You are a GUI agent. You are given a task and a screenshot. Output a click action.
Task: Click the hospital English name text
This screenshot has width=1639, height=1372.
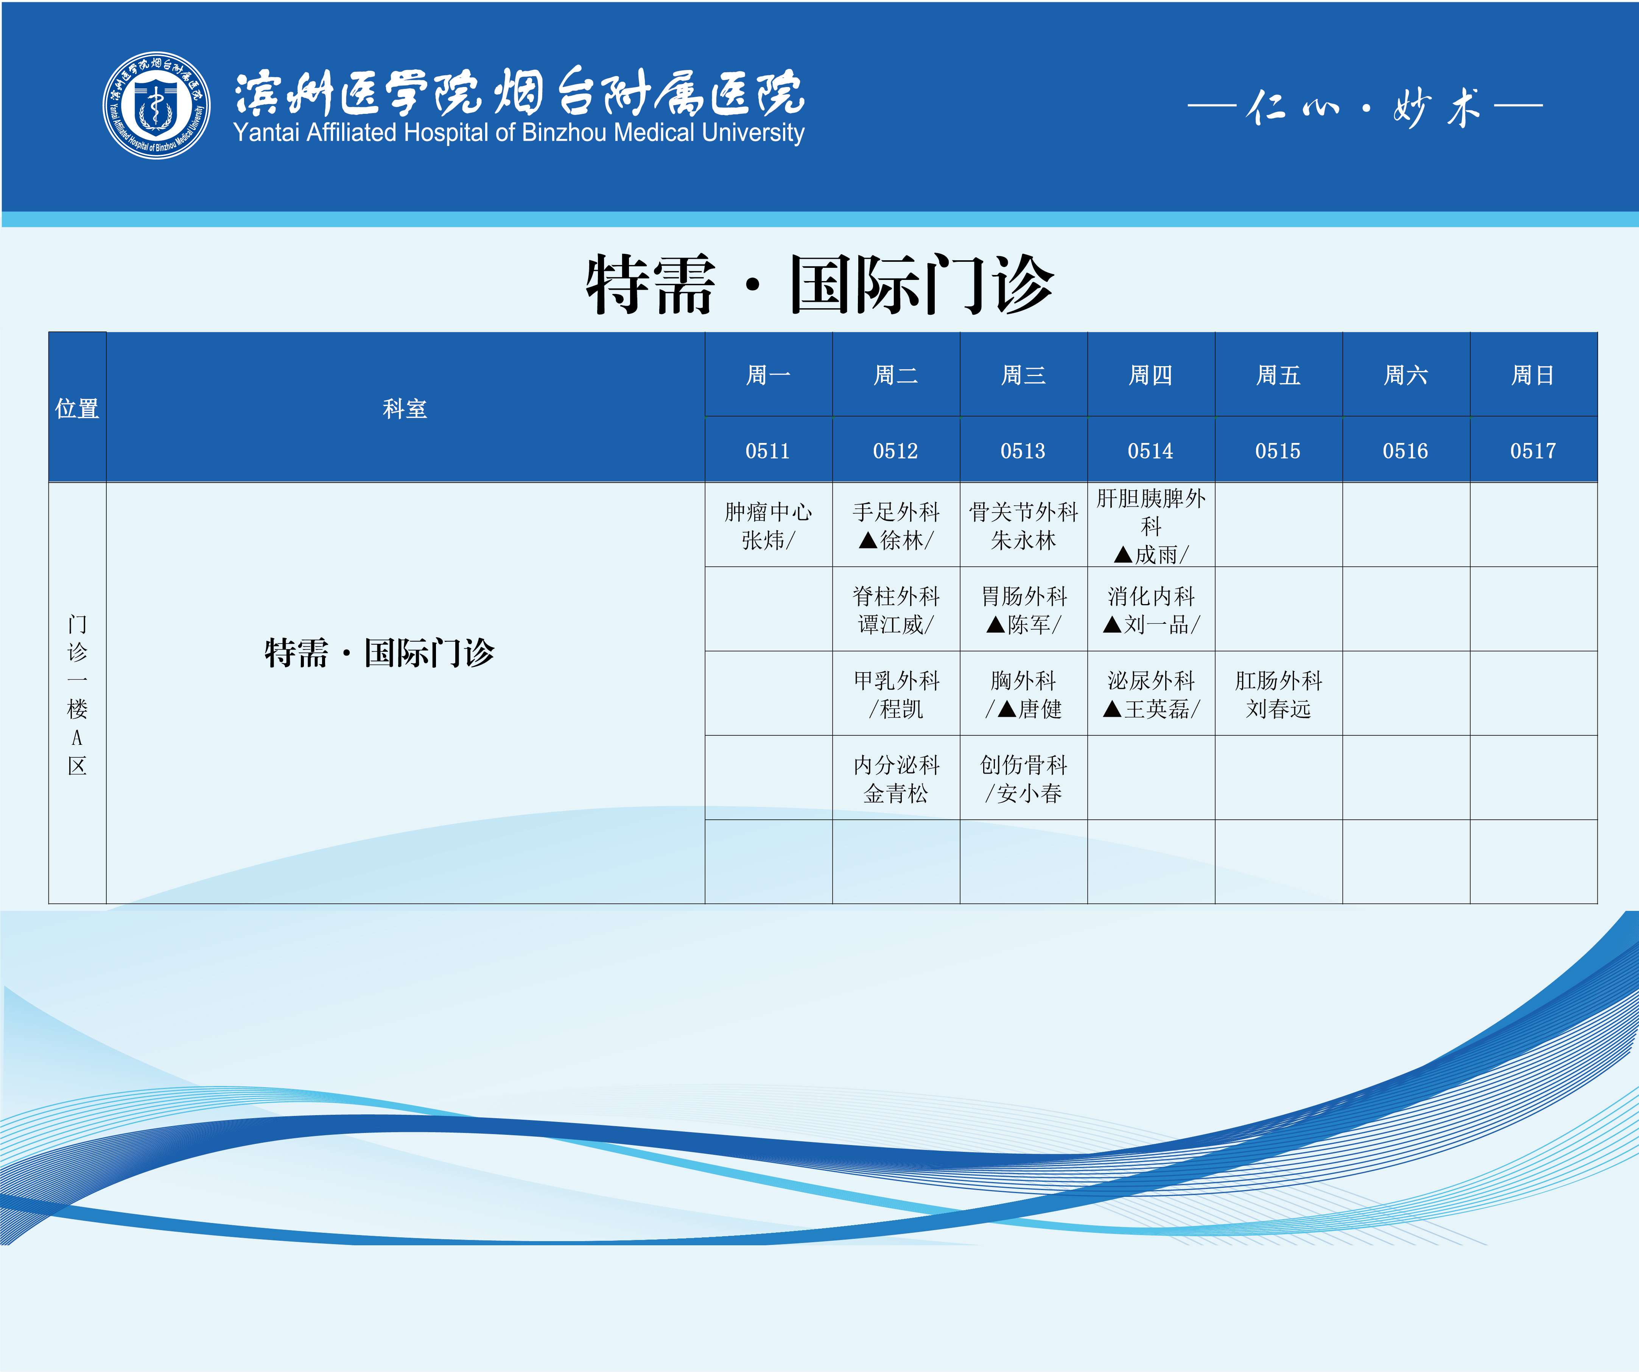518,134
